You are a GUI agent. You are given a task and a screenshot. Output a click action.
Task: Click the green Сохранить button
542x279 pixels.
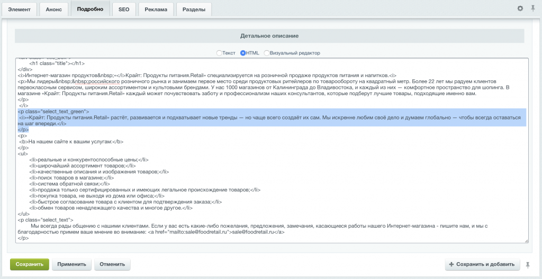[x=30, y=265]
